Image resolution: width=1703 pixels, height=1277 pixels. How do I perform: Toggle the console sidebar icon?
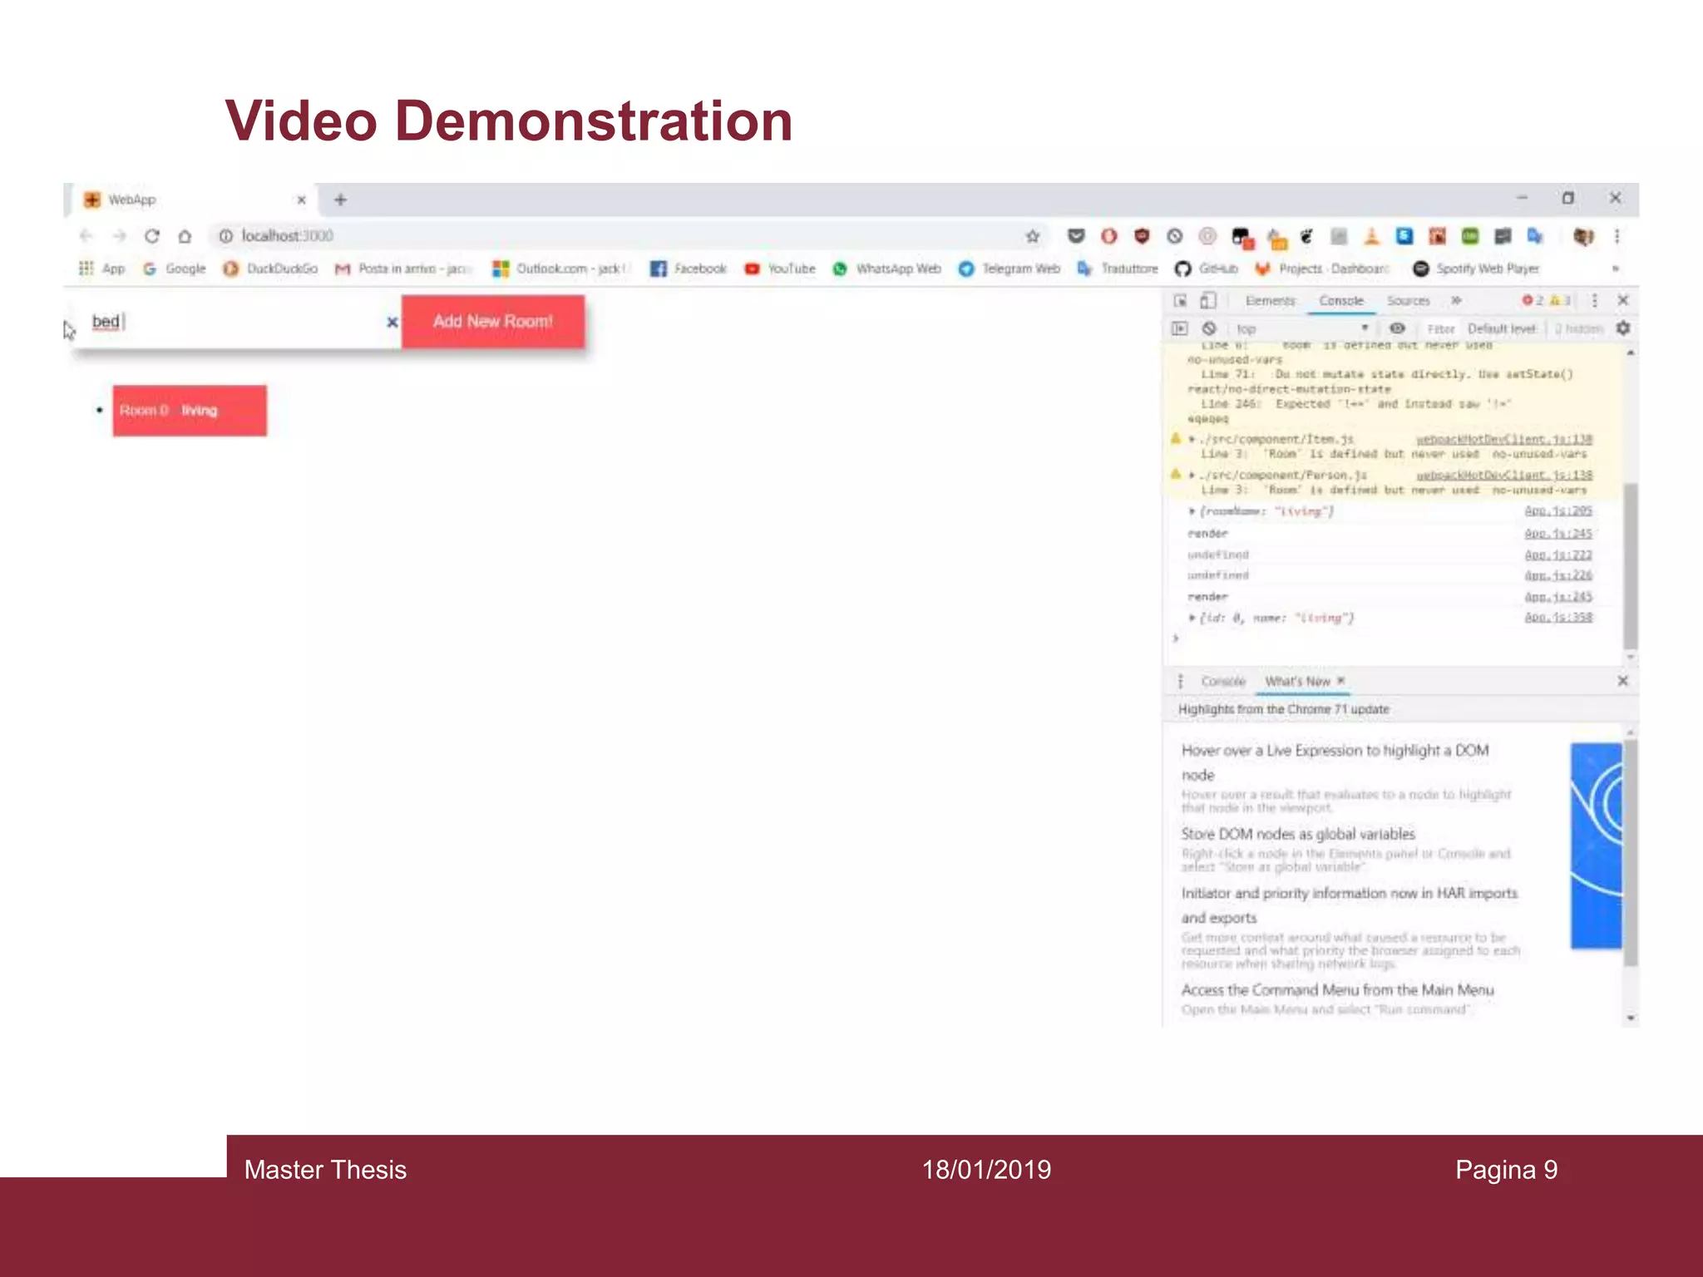coord(1180,329)
